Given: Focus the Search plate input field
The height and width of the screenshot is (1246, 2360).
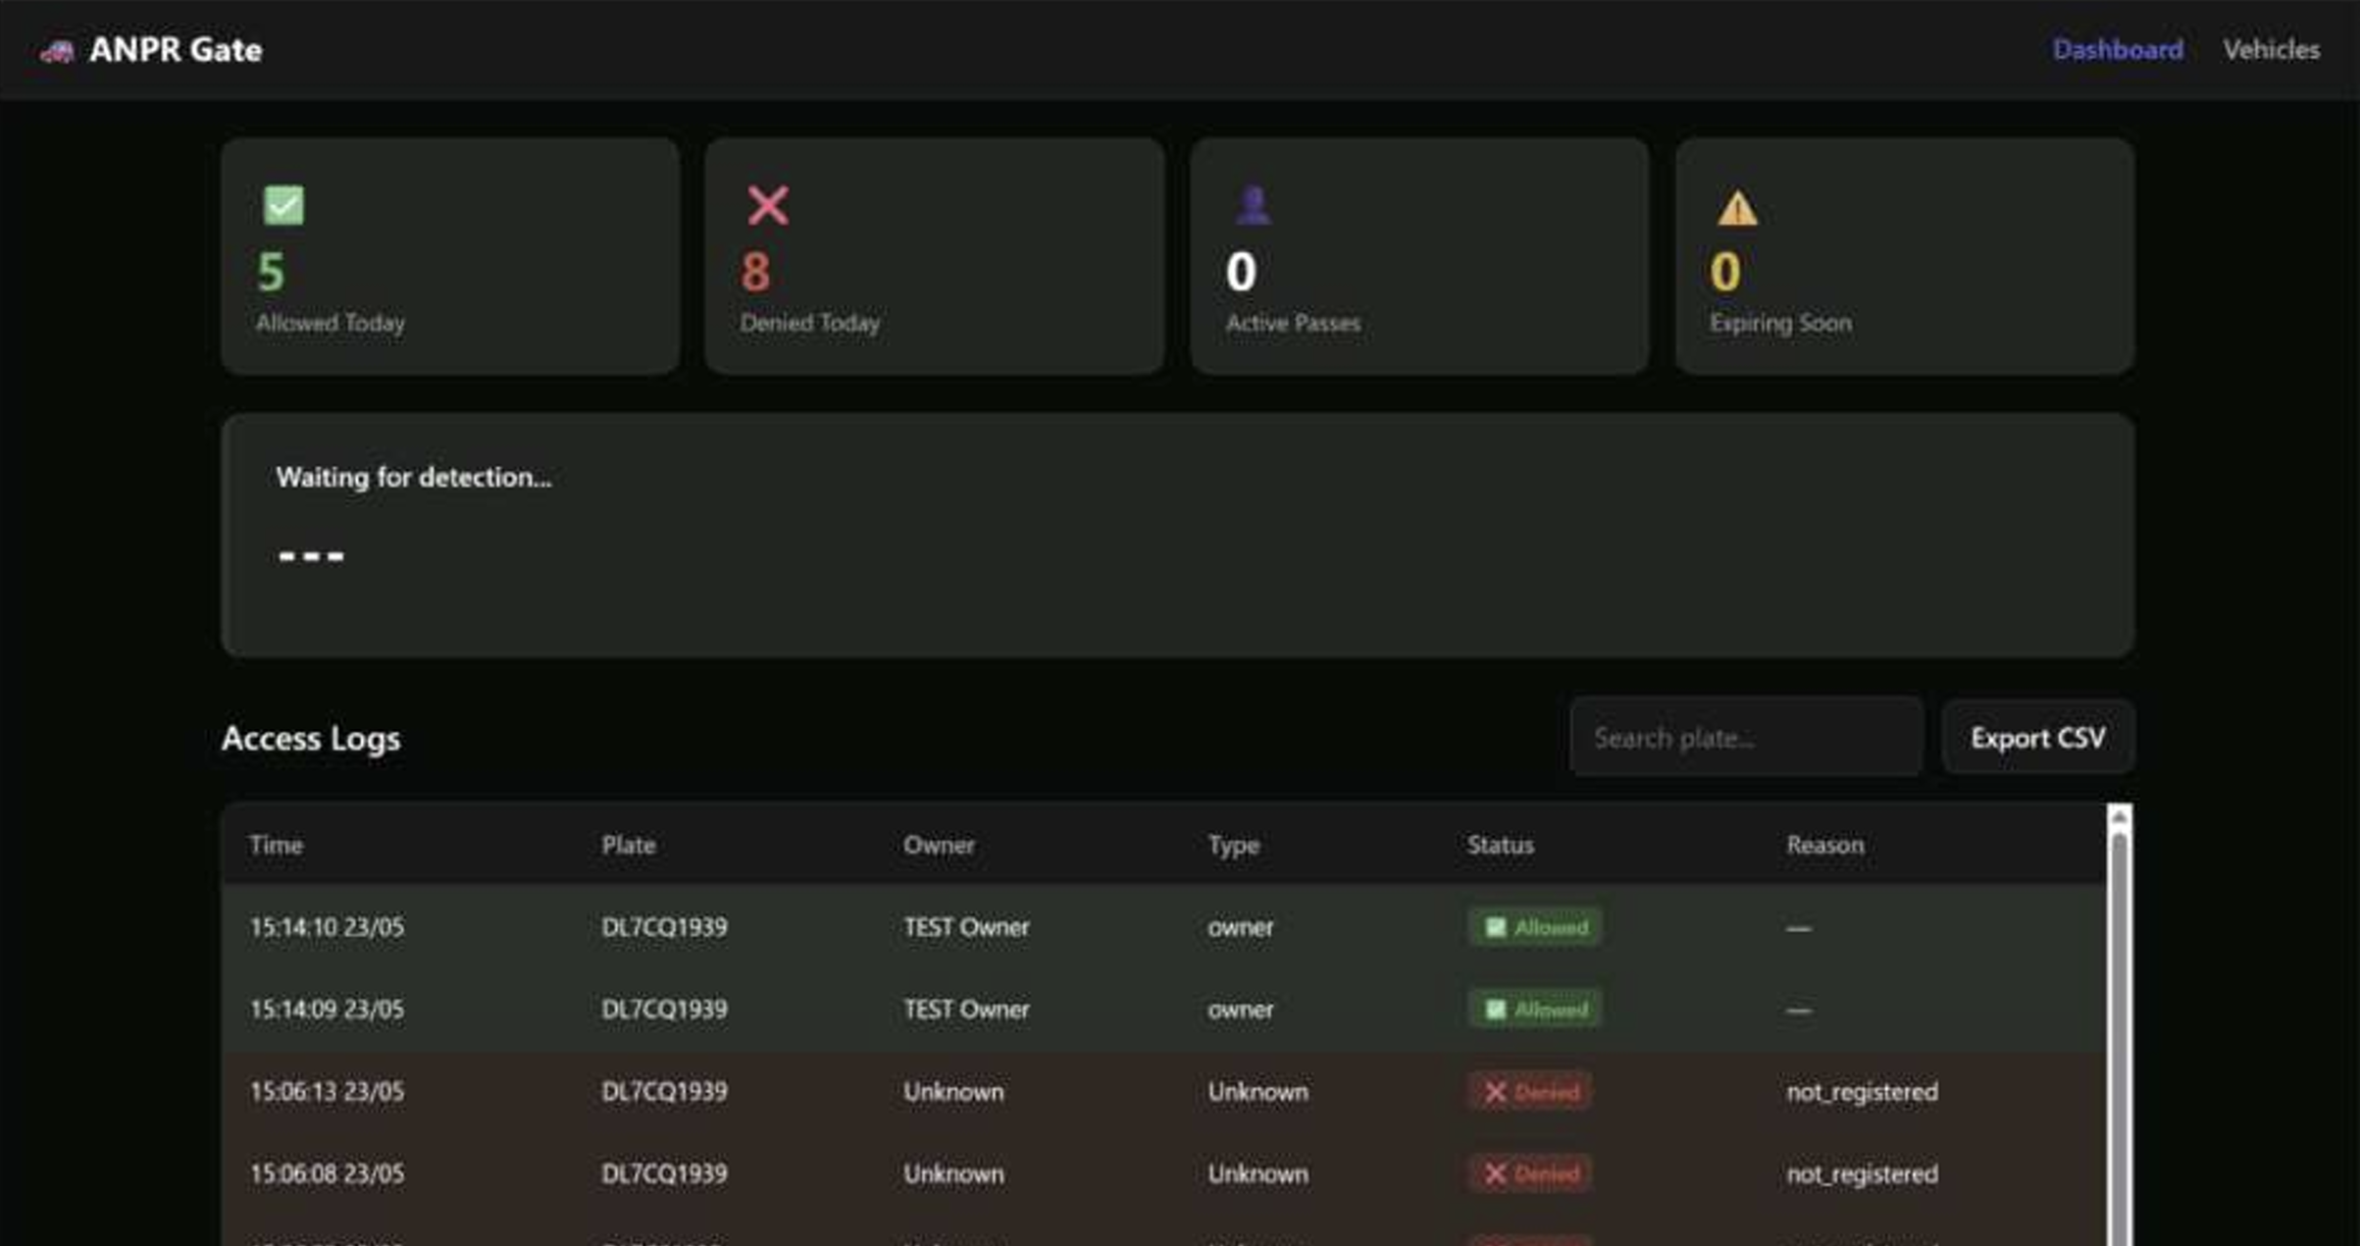Looking at the screenshot, I should [x=1746, y=738].
